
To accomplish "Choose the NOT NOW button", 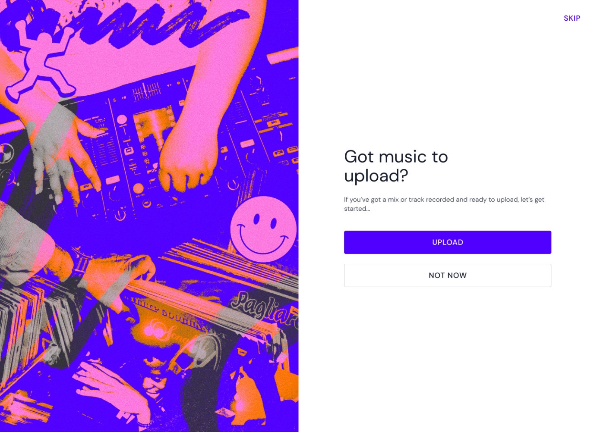I will click(447, 275).
